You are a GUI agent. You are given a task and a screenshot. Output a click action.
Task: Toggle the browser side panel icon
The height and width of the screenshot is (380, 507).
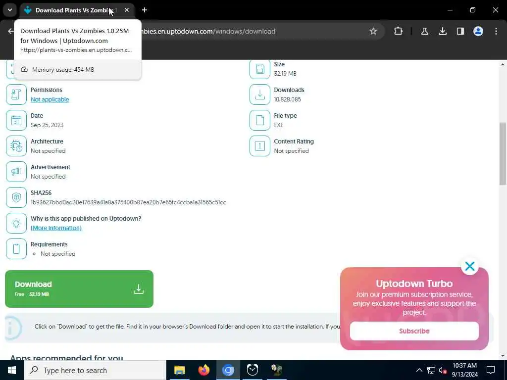[x=460, y=31]
